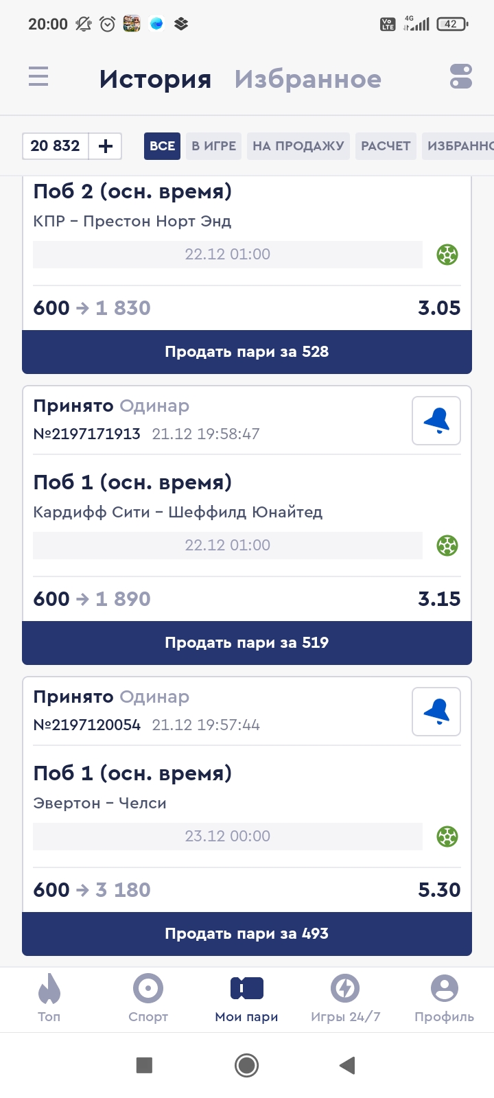This screenshot has width=494, height=1098.
Task: Tap the 20 832 balance field
Action: click(x=56, y=146)
